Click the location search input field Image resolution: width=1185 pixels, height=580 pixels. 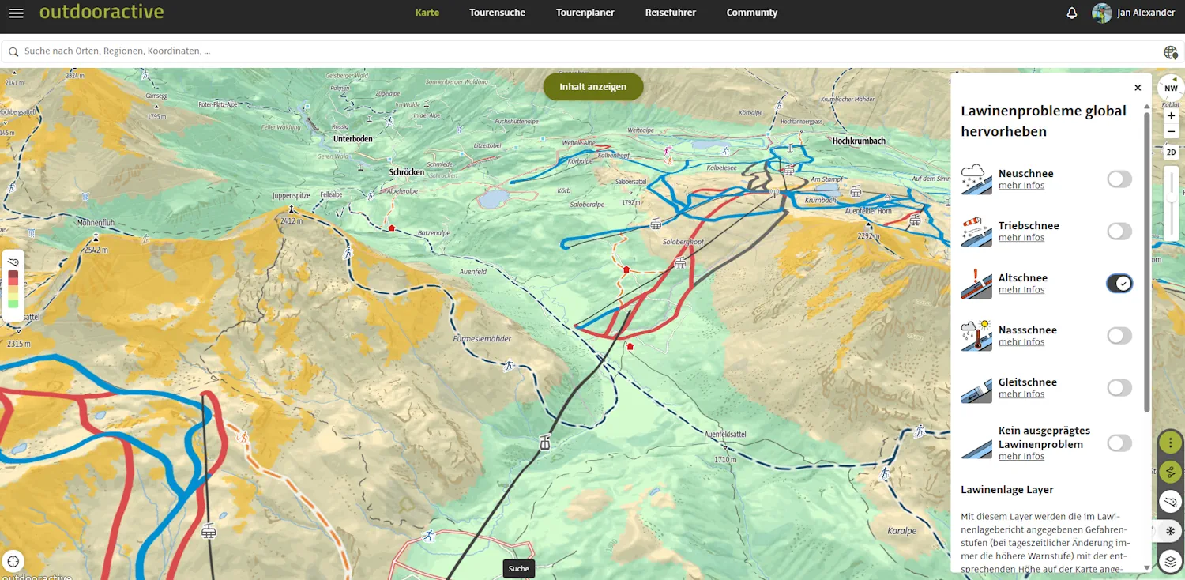point(585,51)
